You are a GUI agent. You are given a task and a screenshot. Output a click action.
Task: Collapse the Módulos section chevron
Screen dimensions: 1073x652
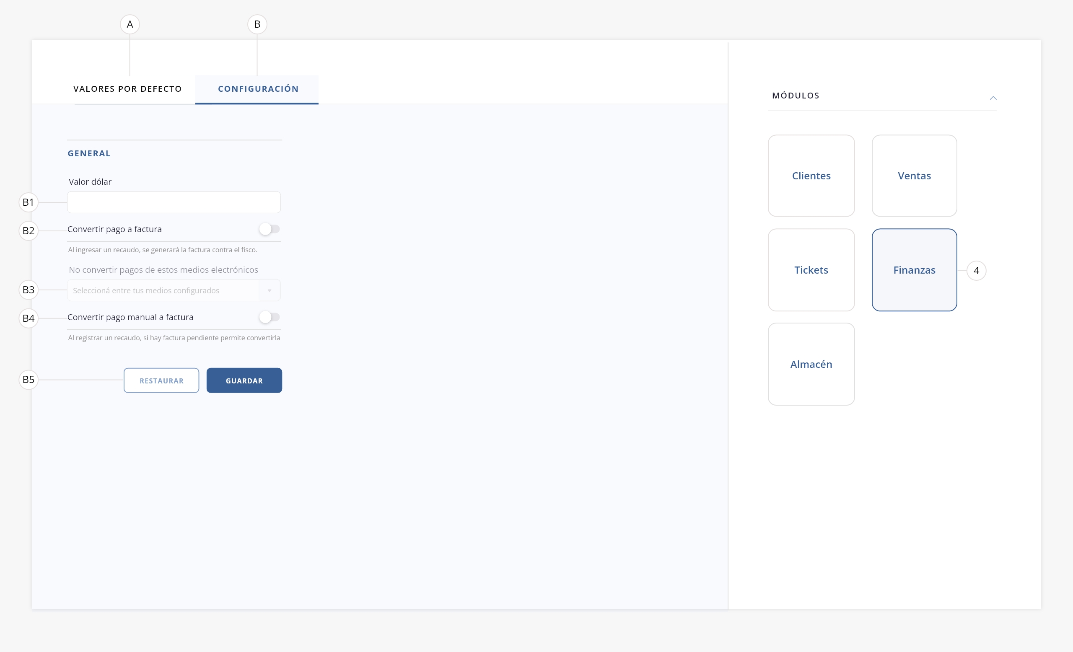993,98
